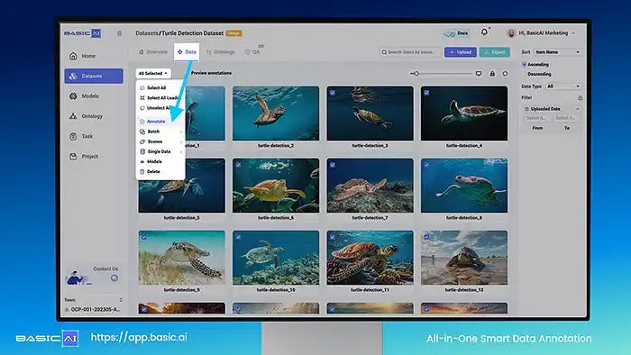Collapse the sidebar menu icon
This screenshot has width=631, height=355.
[120, 33]
